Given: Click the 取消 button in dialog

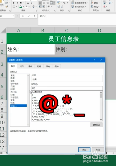Looking at the screenshot, I should click(98, 150).
